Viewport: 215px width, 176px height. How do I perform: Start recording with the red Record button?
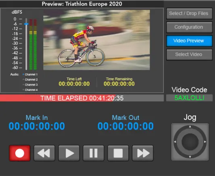[x=20, y=153]
